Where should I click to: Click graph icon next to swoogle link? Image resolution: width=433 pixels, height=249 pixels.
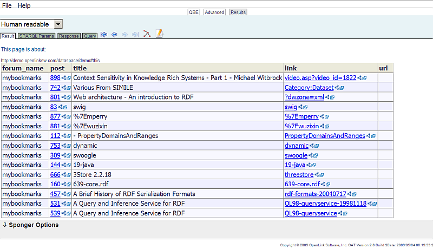pos(311,156)
